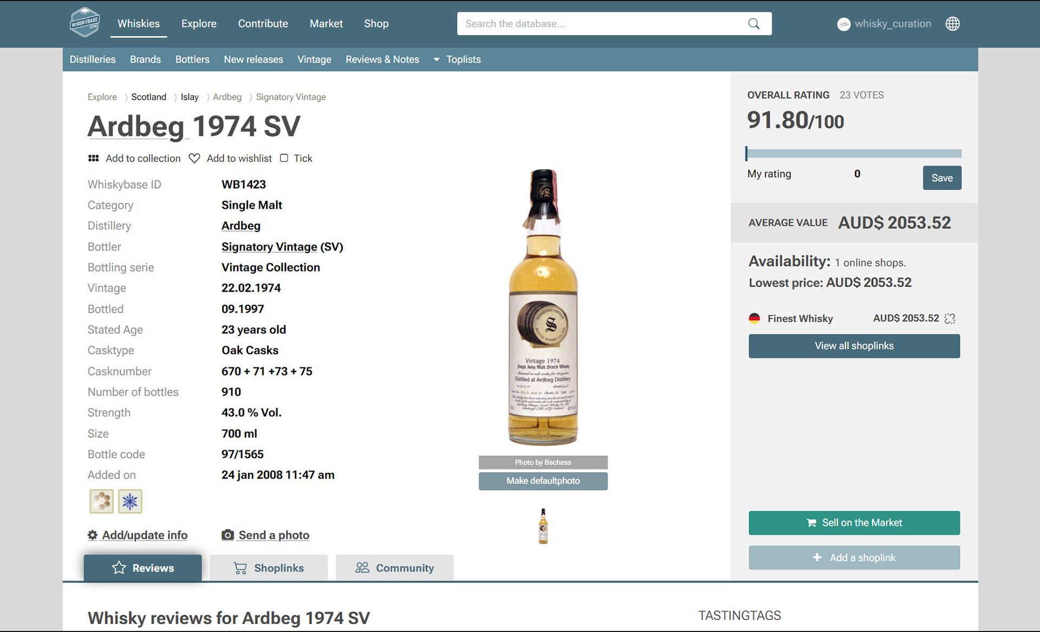The width and height of the screenshot is (1040, 632).
Task: Click the heart wishlist icon
Action: click(x=194, y=158)
